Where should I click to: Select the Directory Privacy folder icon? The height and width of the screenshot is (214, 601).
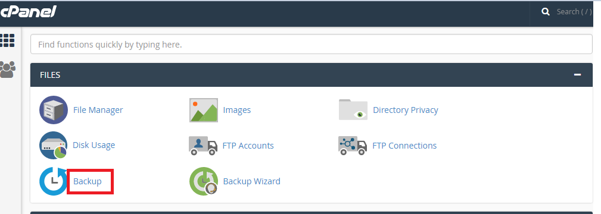353,109
